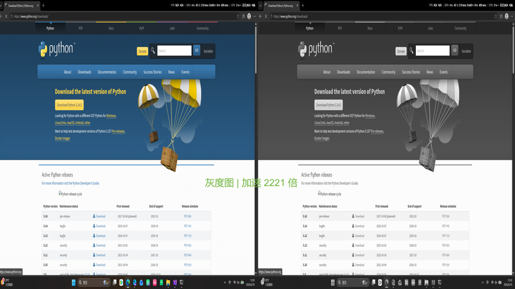
Task: Stop loading the page in the color browser
Action: [x=6, y=16]
